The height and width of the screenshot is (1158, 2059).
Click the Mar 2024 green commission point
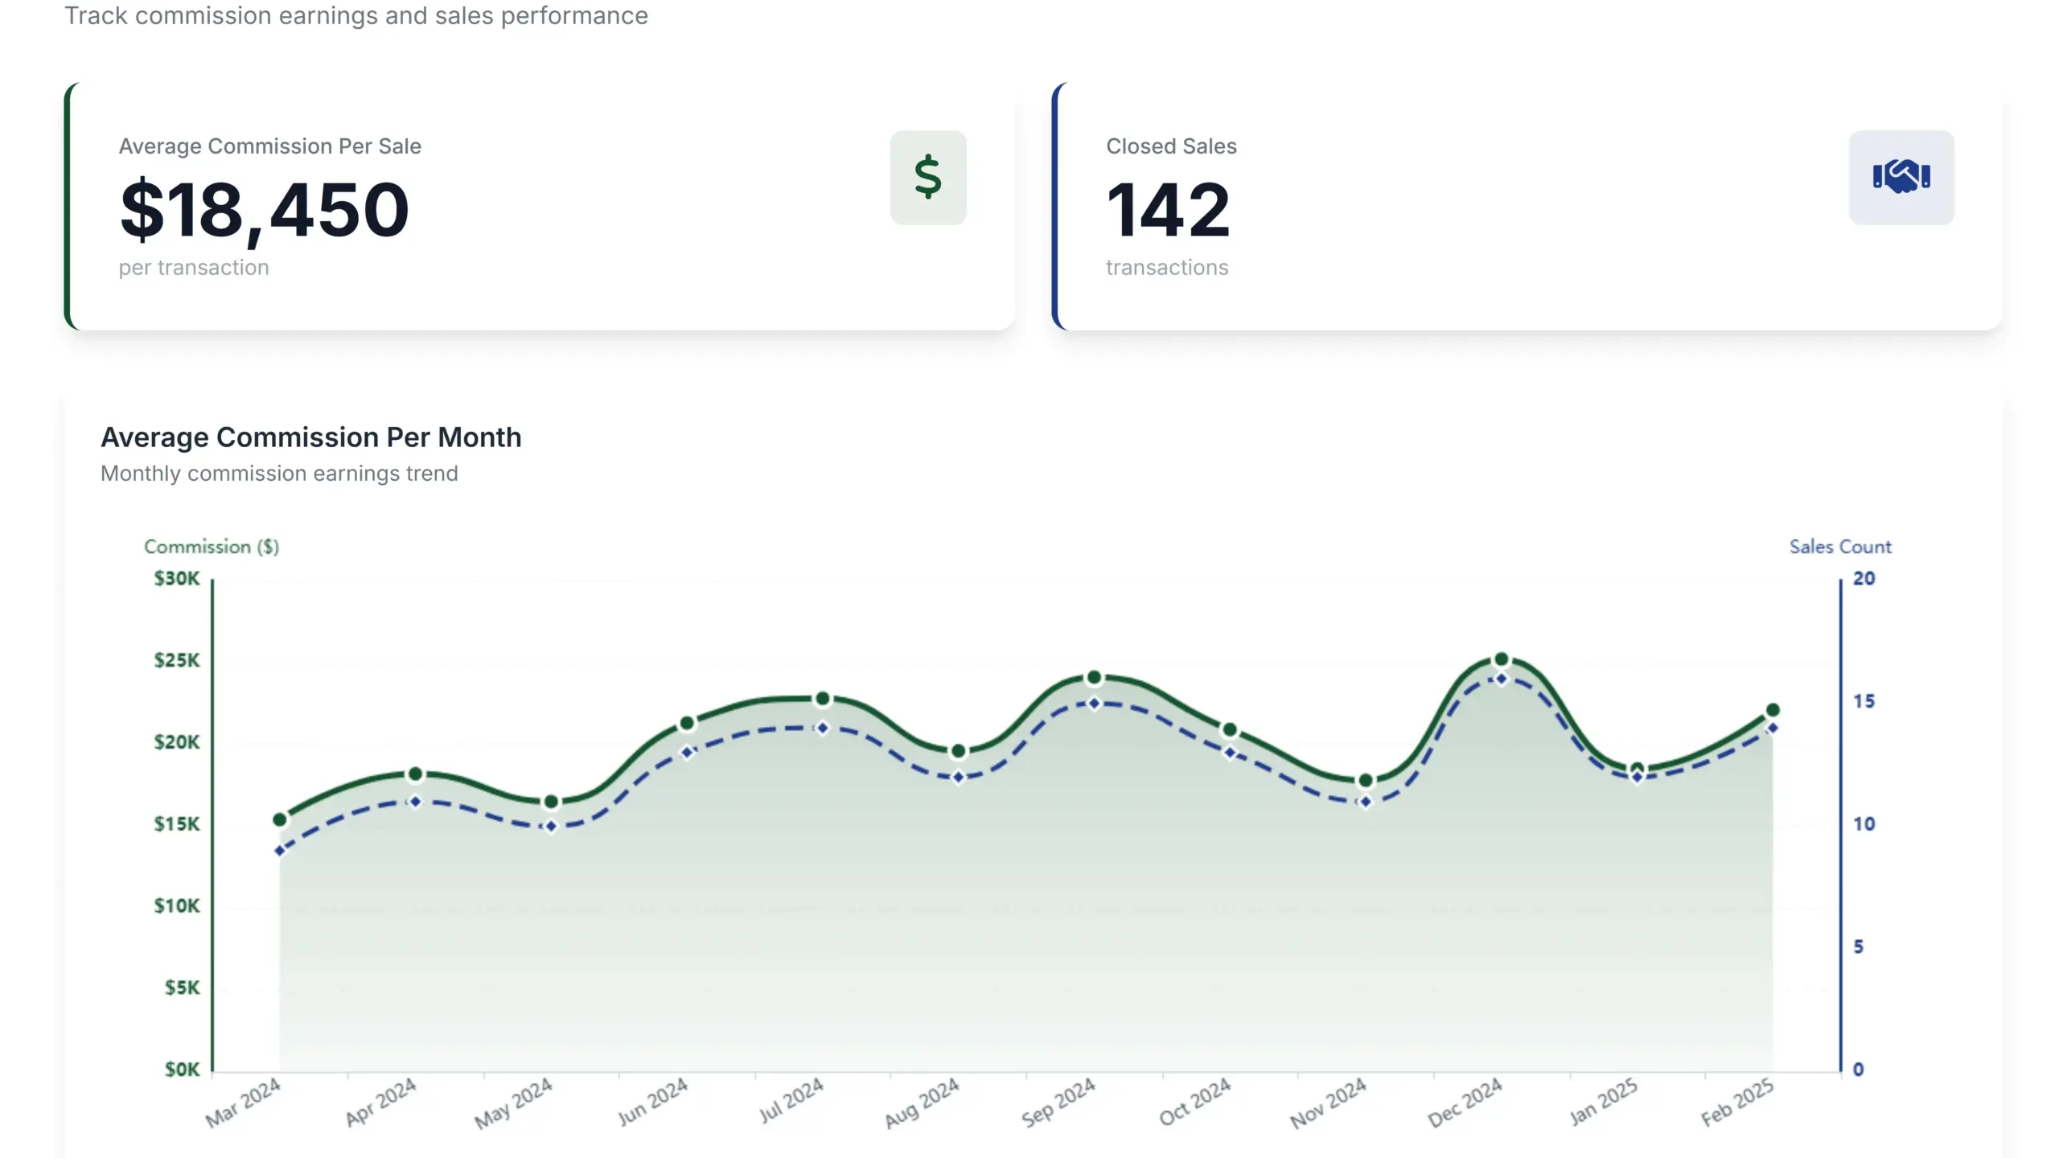point(280,819)
